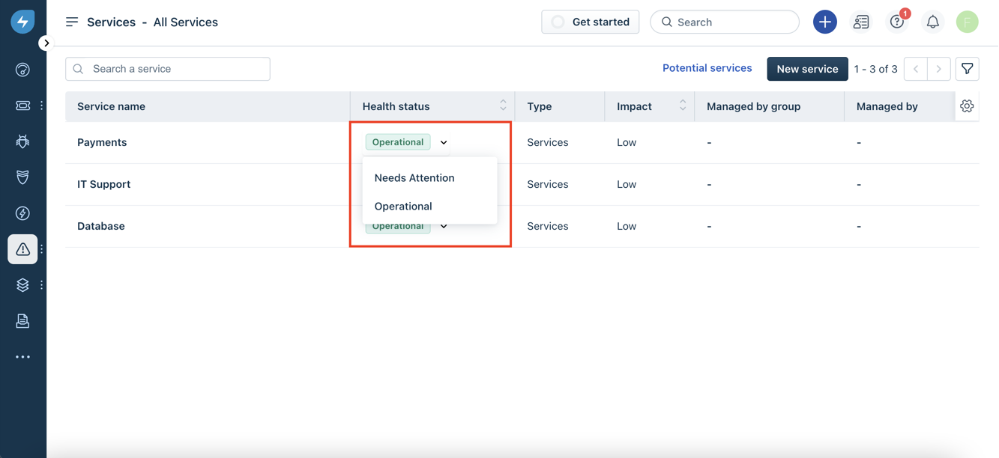Open the dashboard gauge icon
Image resolution: width=999 pixels, height=458 pixels.
coord(22,70)
